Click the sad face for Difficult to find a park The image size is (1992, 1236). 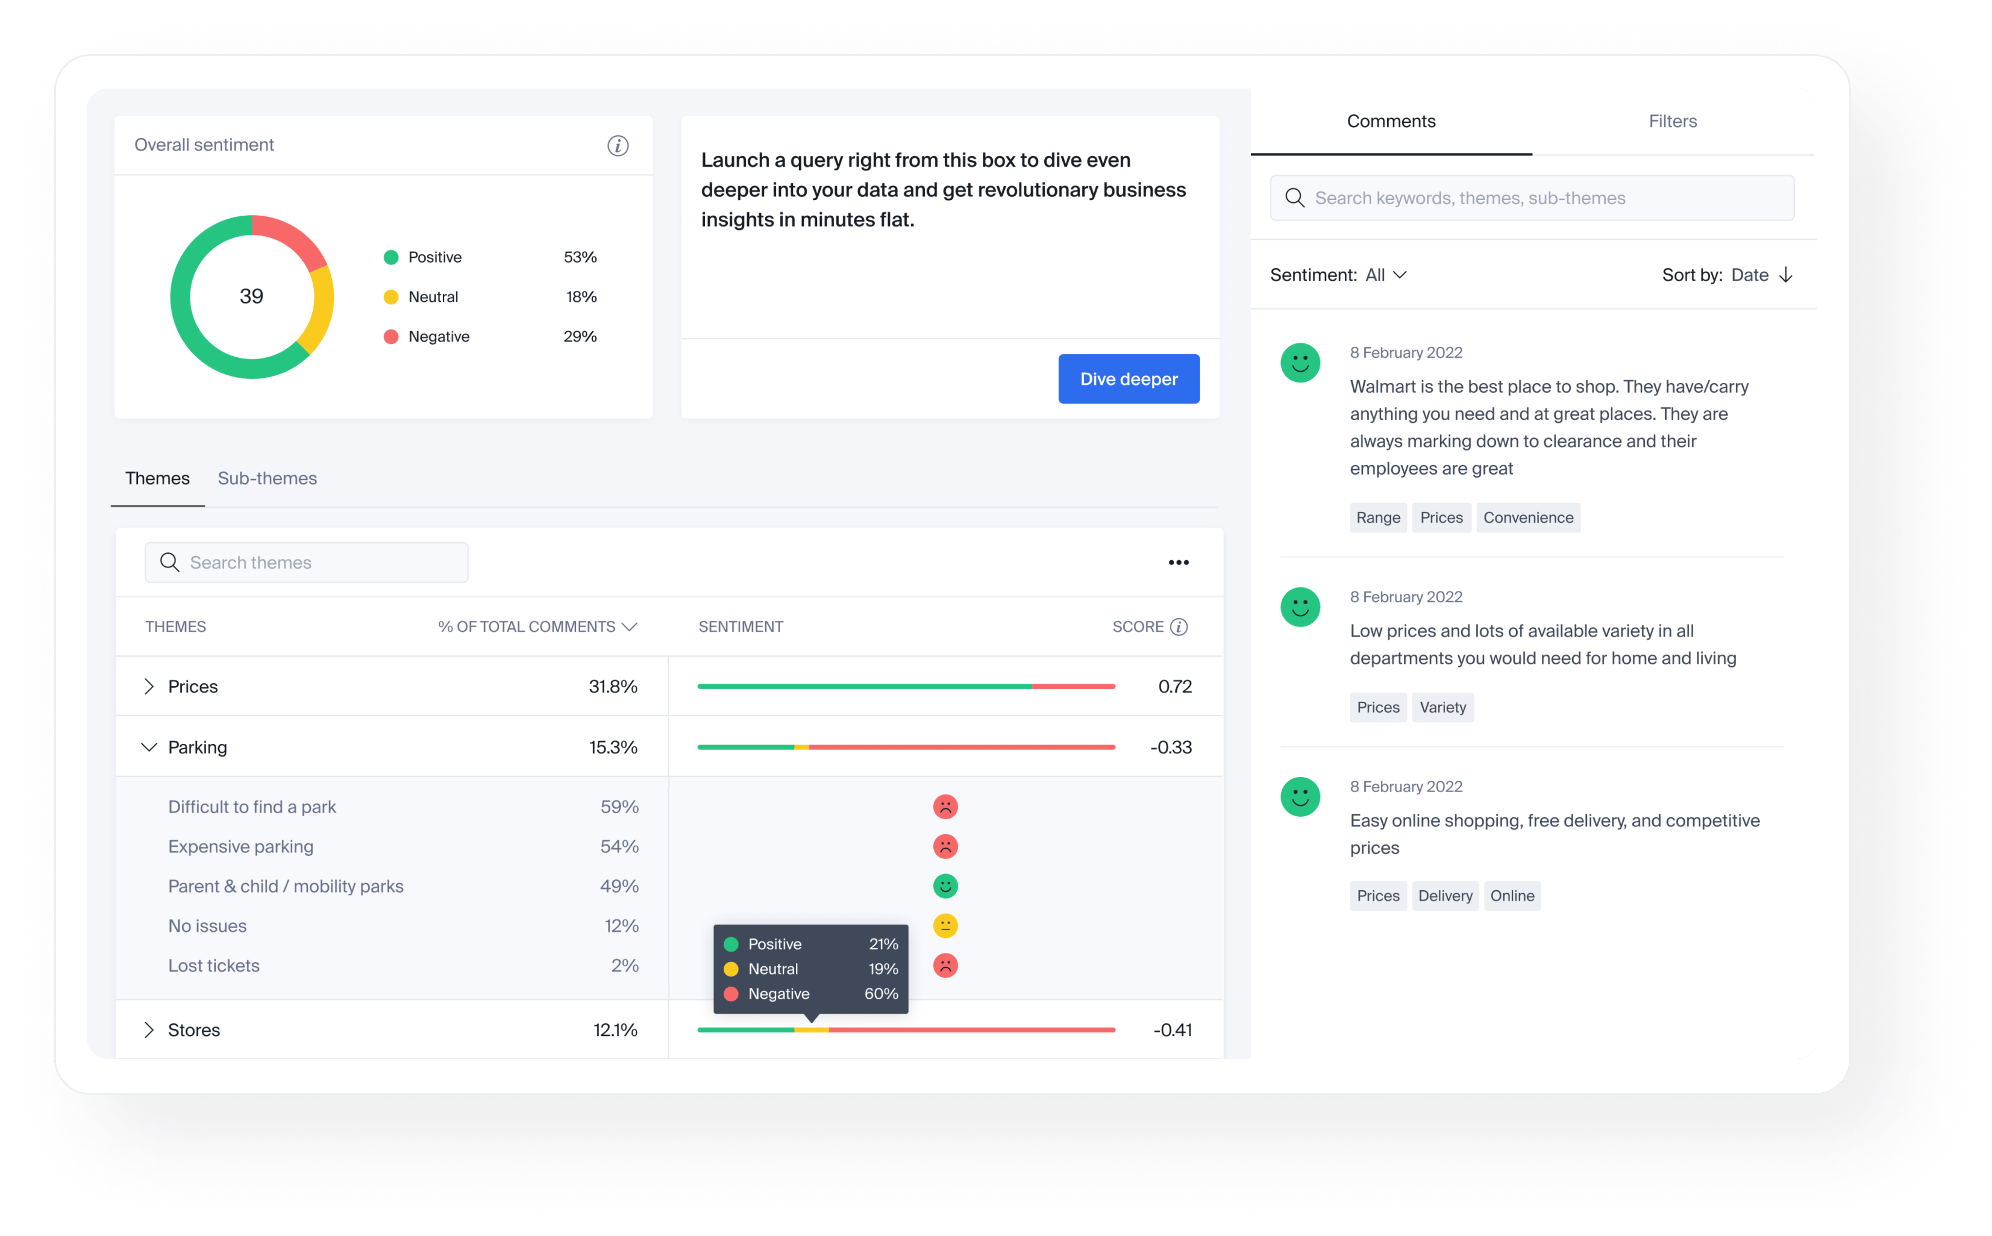[945, 807]
